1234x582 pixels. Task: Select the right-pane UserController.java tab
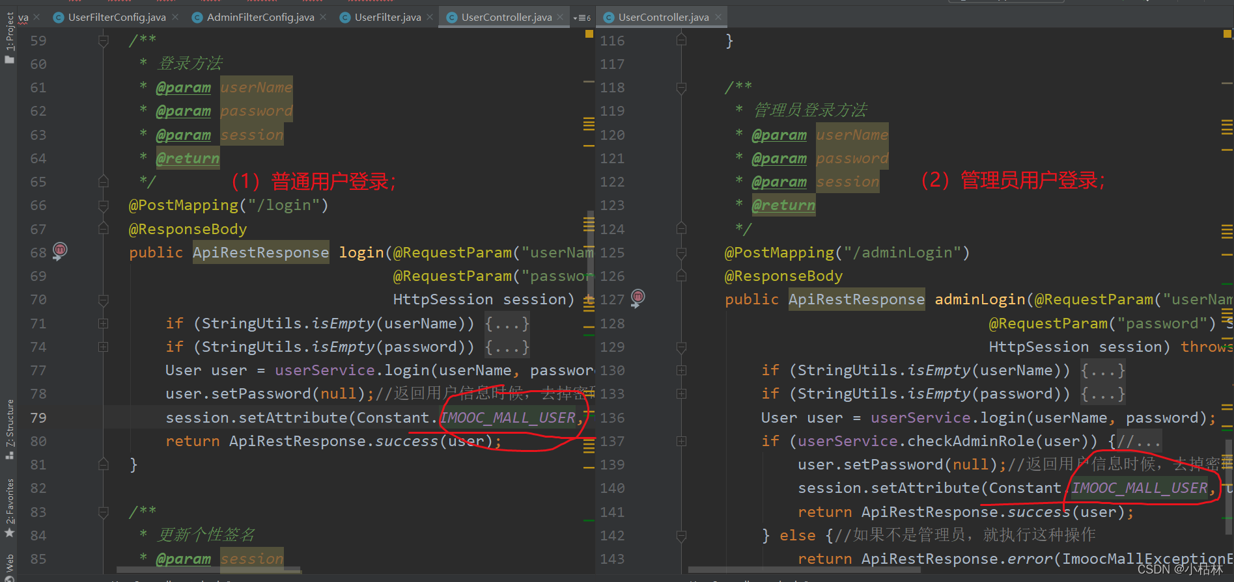(x=663, y=17)
